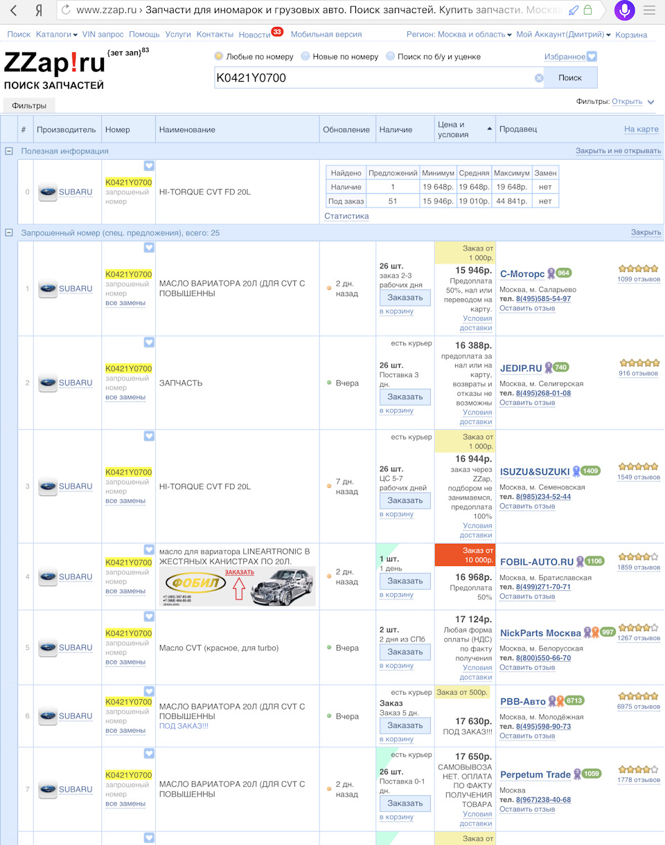Collapse the Запрошенный номер section

(x=9, y=233)
